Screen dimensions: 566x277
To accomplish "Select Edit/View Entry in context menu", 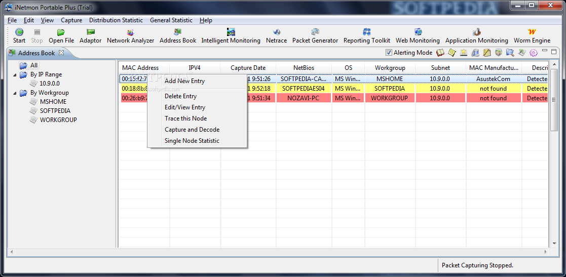I will [197, 107].
